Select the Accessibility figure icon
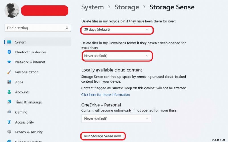This screenshot has height=142, width=228. (x=9, y=122)
